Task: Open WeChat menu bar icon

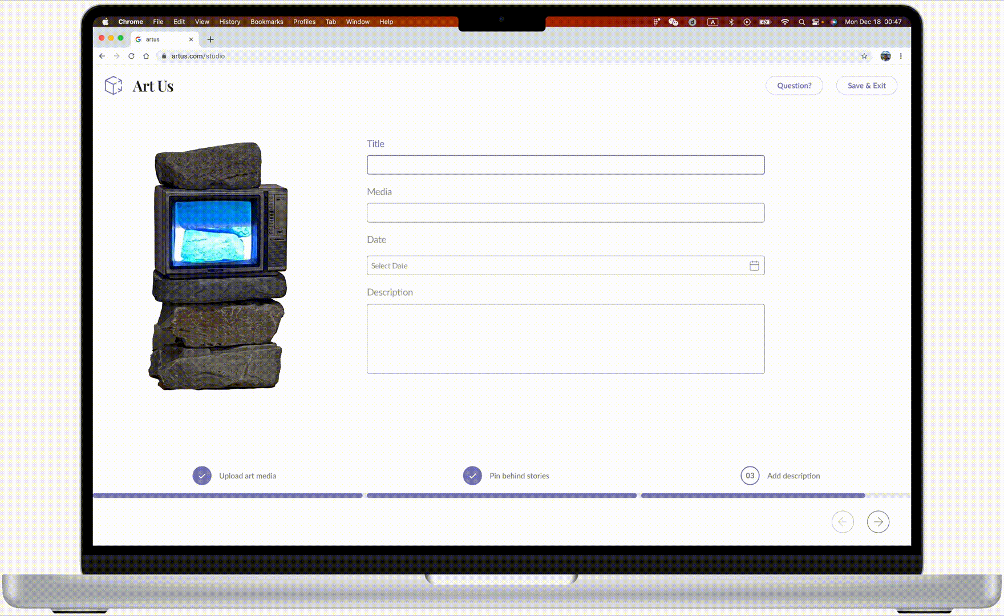Action: coord(673,22)
